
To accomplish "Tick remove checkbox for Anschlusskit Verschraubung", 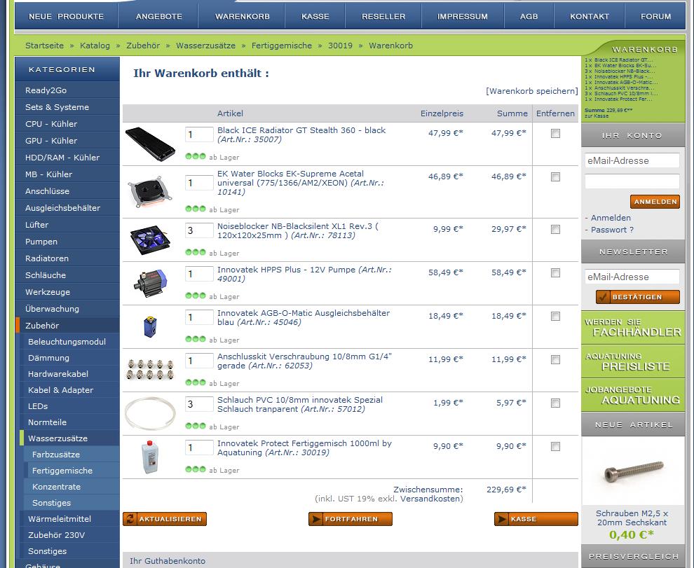I will coord(555,359).
